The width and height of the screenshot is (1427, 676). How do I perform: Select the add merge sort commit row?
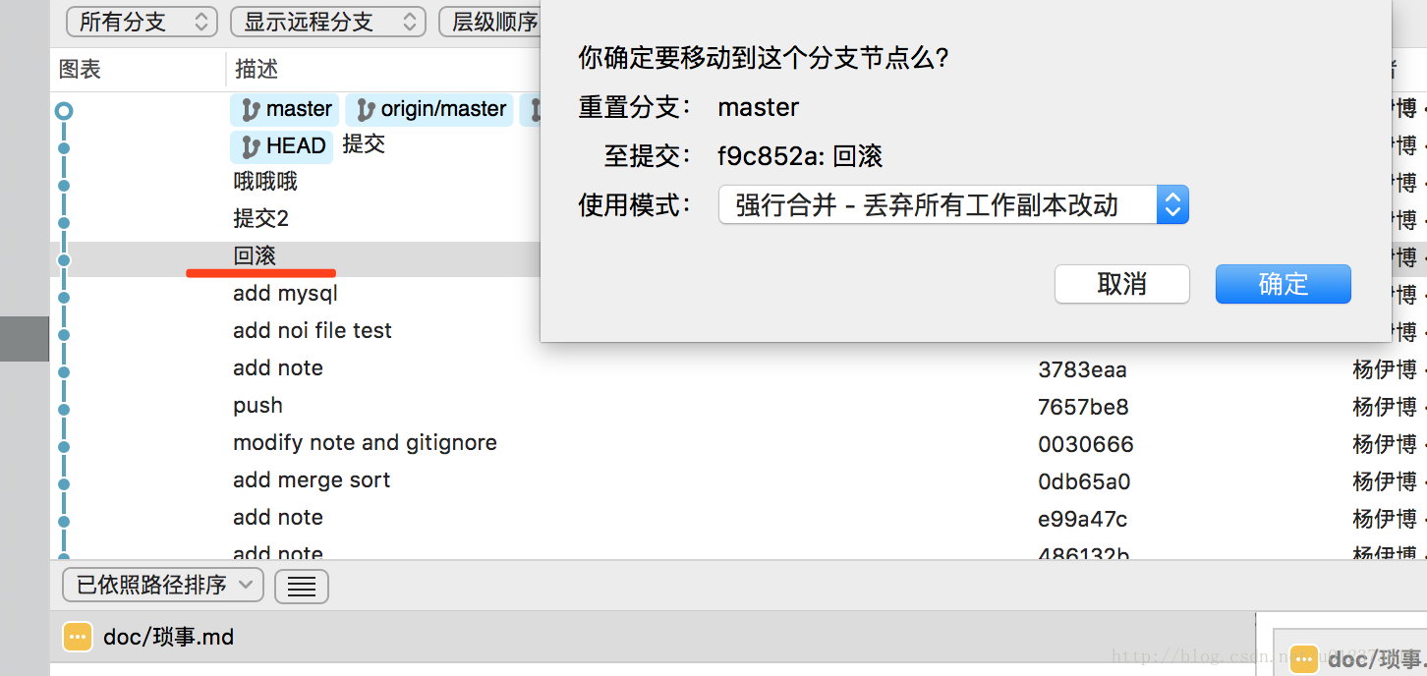[312, 480]
